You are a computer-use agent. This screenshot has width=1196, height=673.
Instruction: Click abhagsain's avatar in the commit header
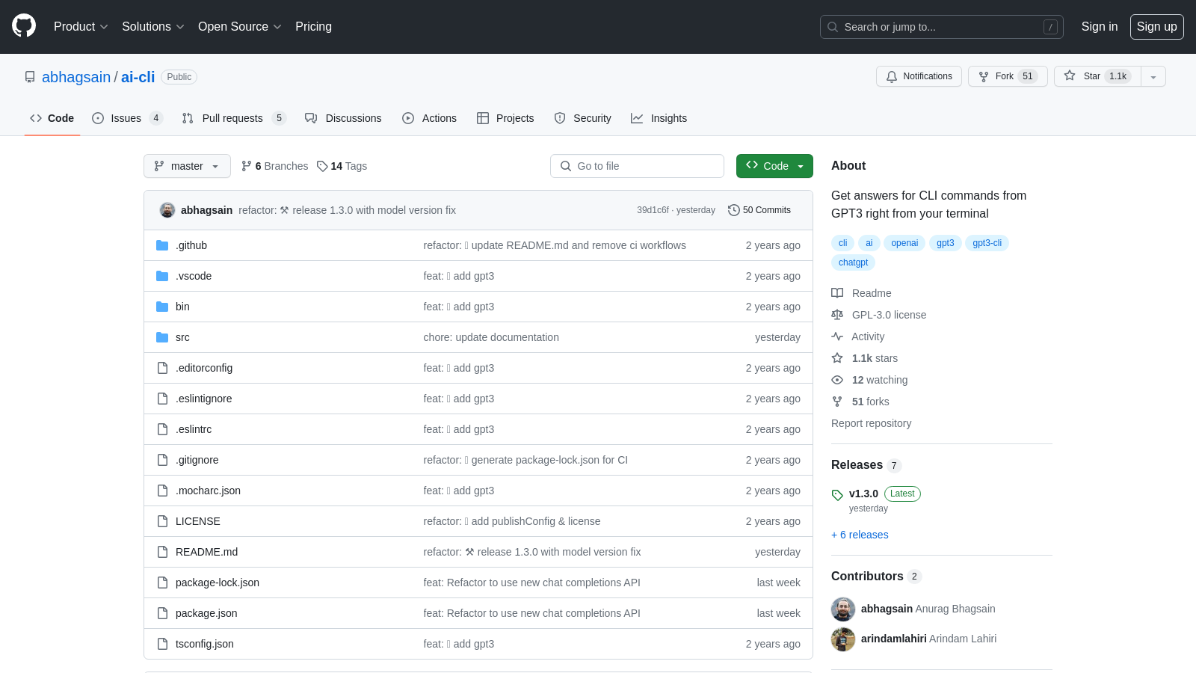[167, 210]
